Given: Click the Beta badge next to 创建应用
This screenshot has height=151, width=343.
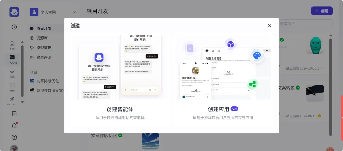Looking at the screenshot, I should pos(234,109).
